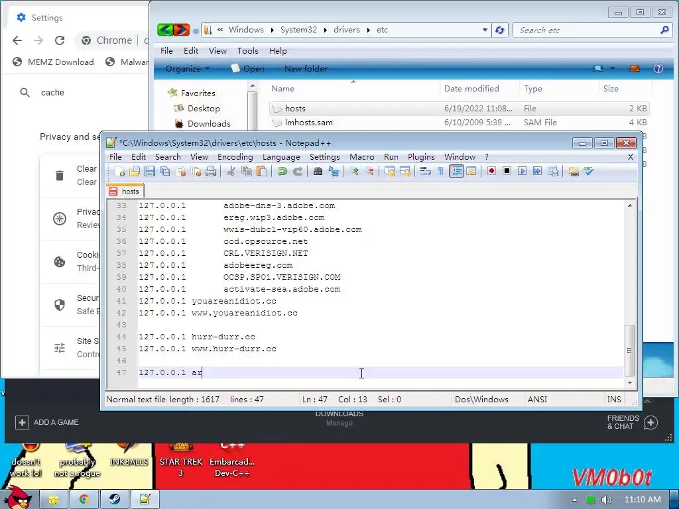This screenshot has height=509, width=679.
Task: Click the Close All icon in Notepad++ toolbar
Action: click(196, 172)
